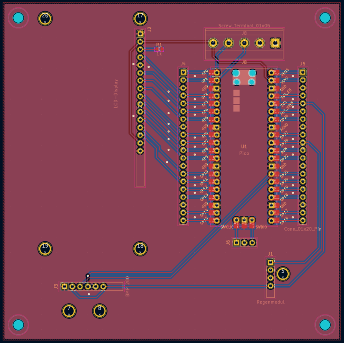Select the square pin 1 of J3 BMP 280
Viewport: 344px width, 343px height.
[64, 286]
